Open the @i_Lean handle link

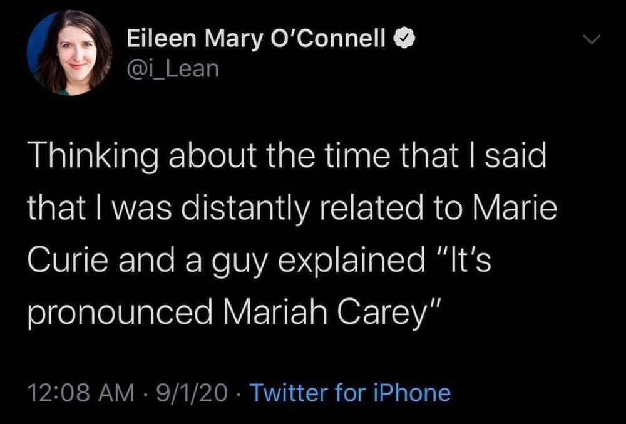pyautogui.click(x=173, y=68)
